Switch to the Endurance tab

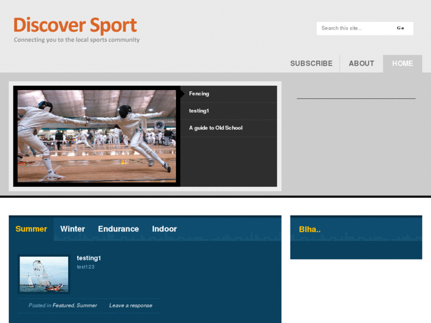[x=119, y=229]
